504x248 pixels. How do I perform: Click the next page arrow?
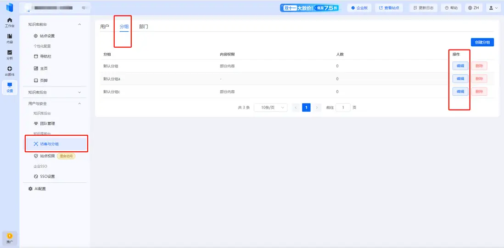pyautogui.click(x=317, y=107)
